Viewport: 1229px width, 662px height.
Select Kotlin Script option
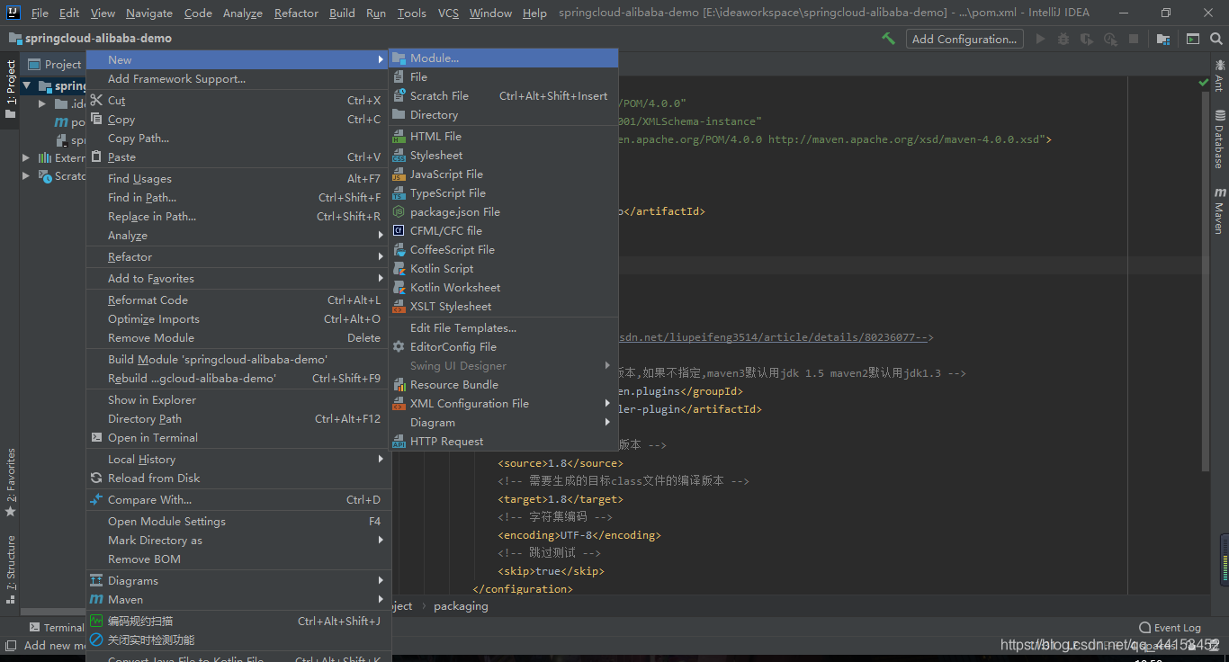(503, 268)
